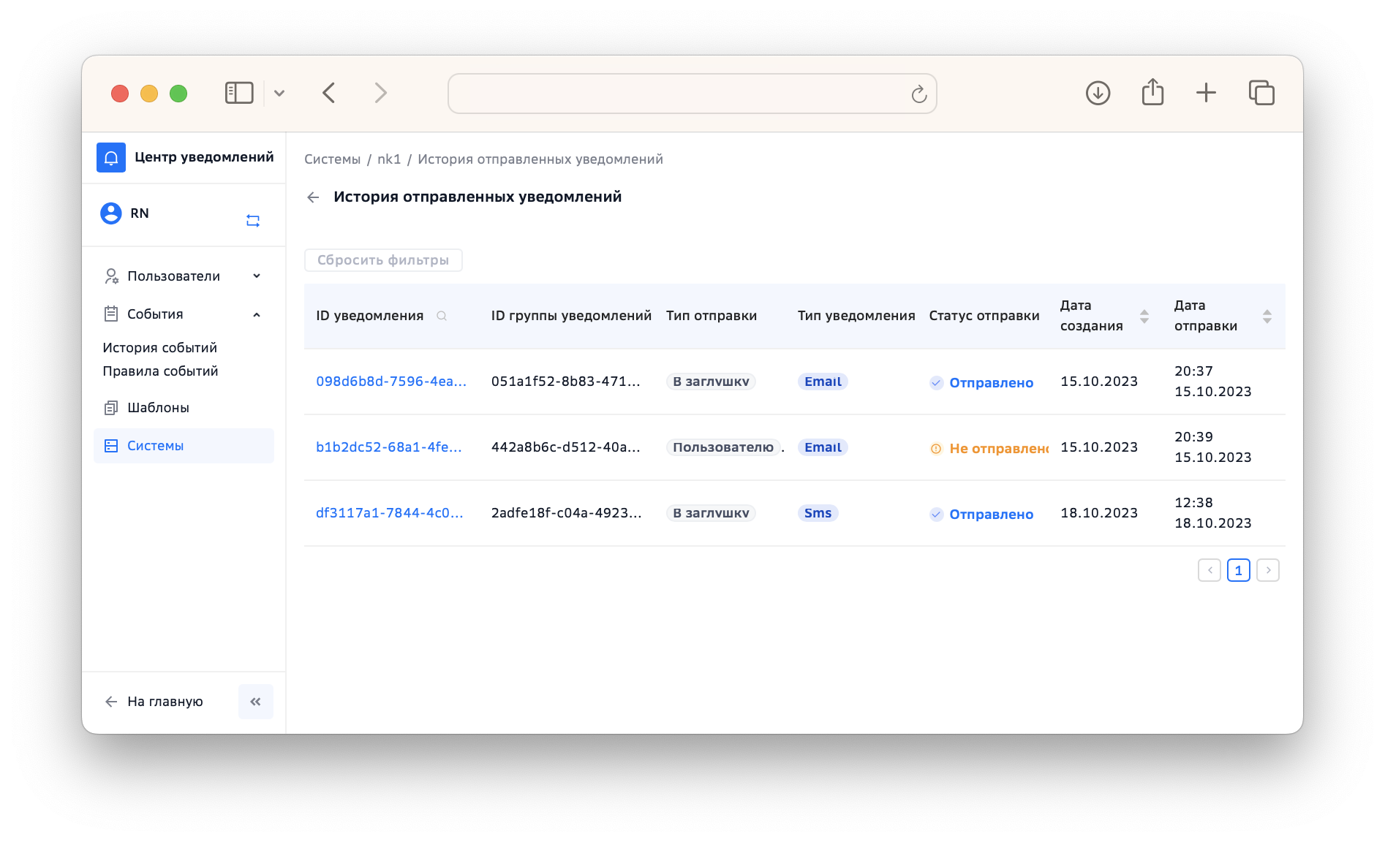Click Центр уведомлений title

[x=204, y=157]
